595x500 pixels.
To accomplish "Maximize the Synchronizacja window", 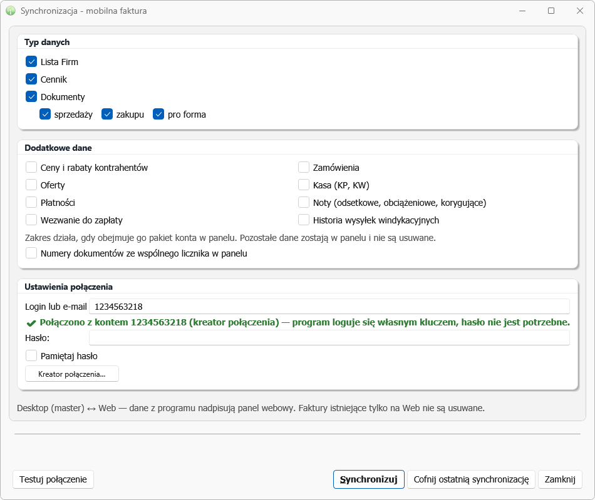I will coord(551,11).
